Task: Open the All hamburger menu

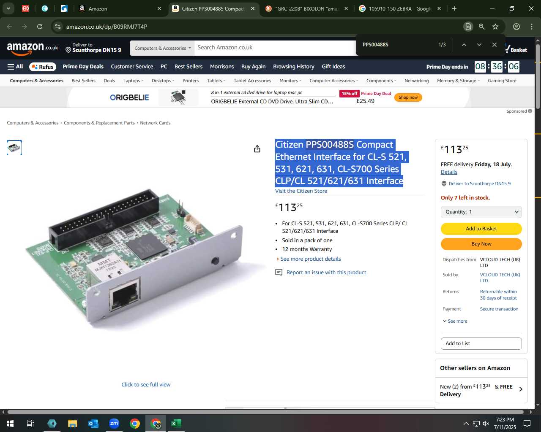Action: tap(15, 67)
